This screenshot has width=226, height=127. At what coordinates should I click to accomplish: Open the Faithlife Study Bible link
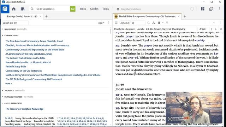click(16, 67)
